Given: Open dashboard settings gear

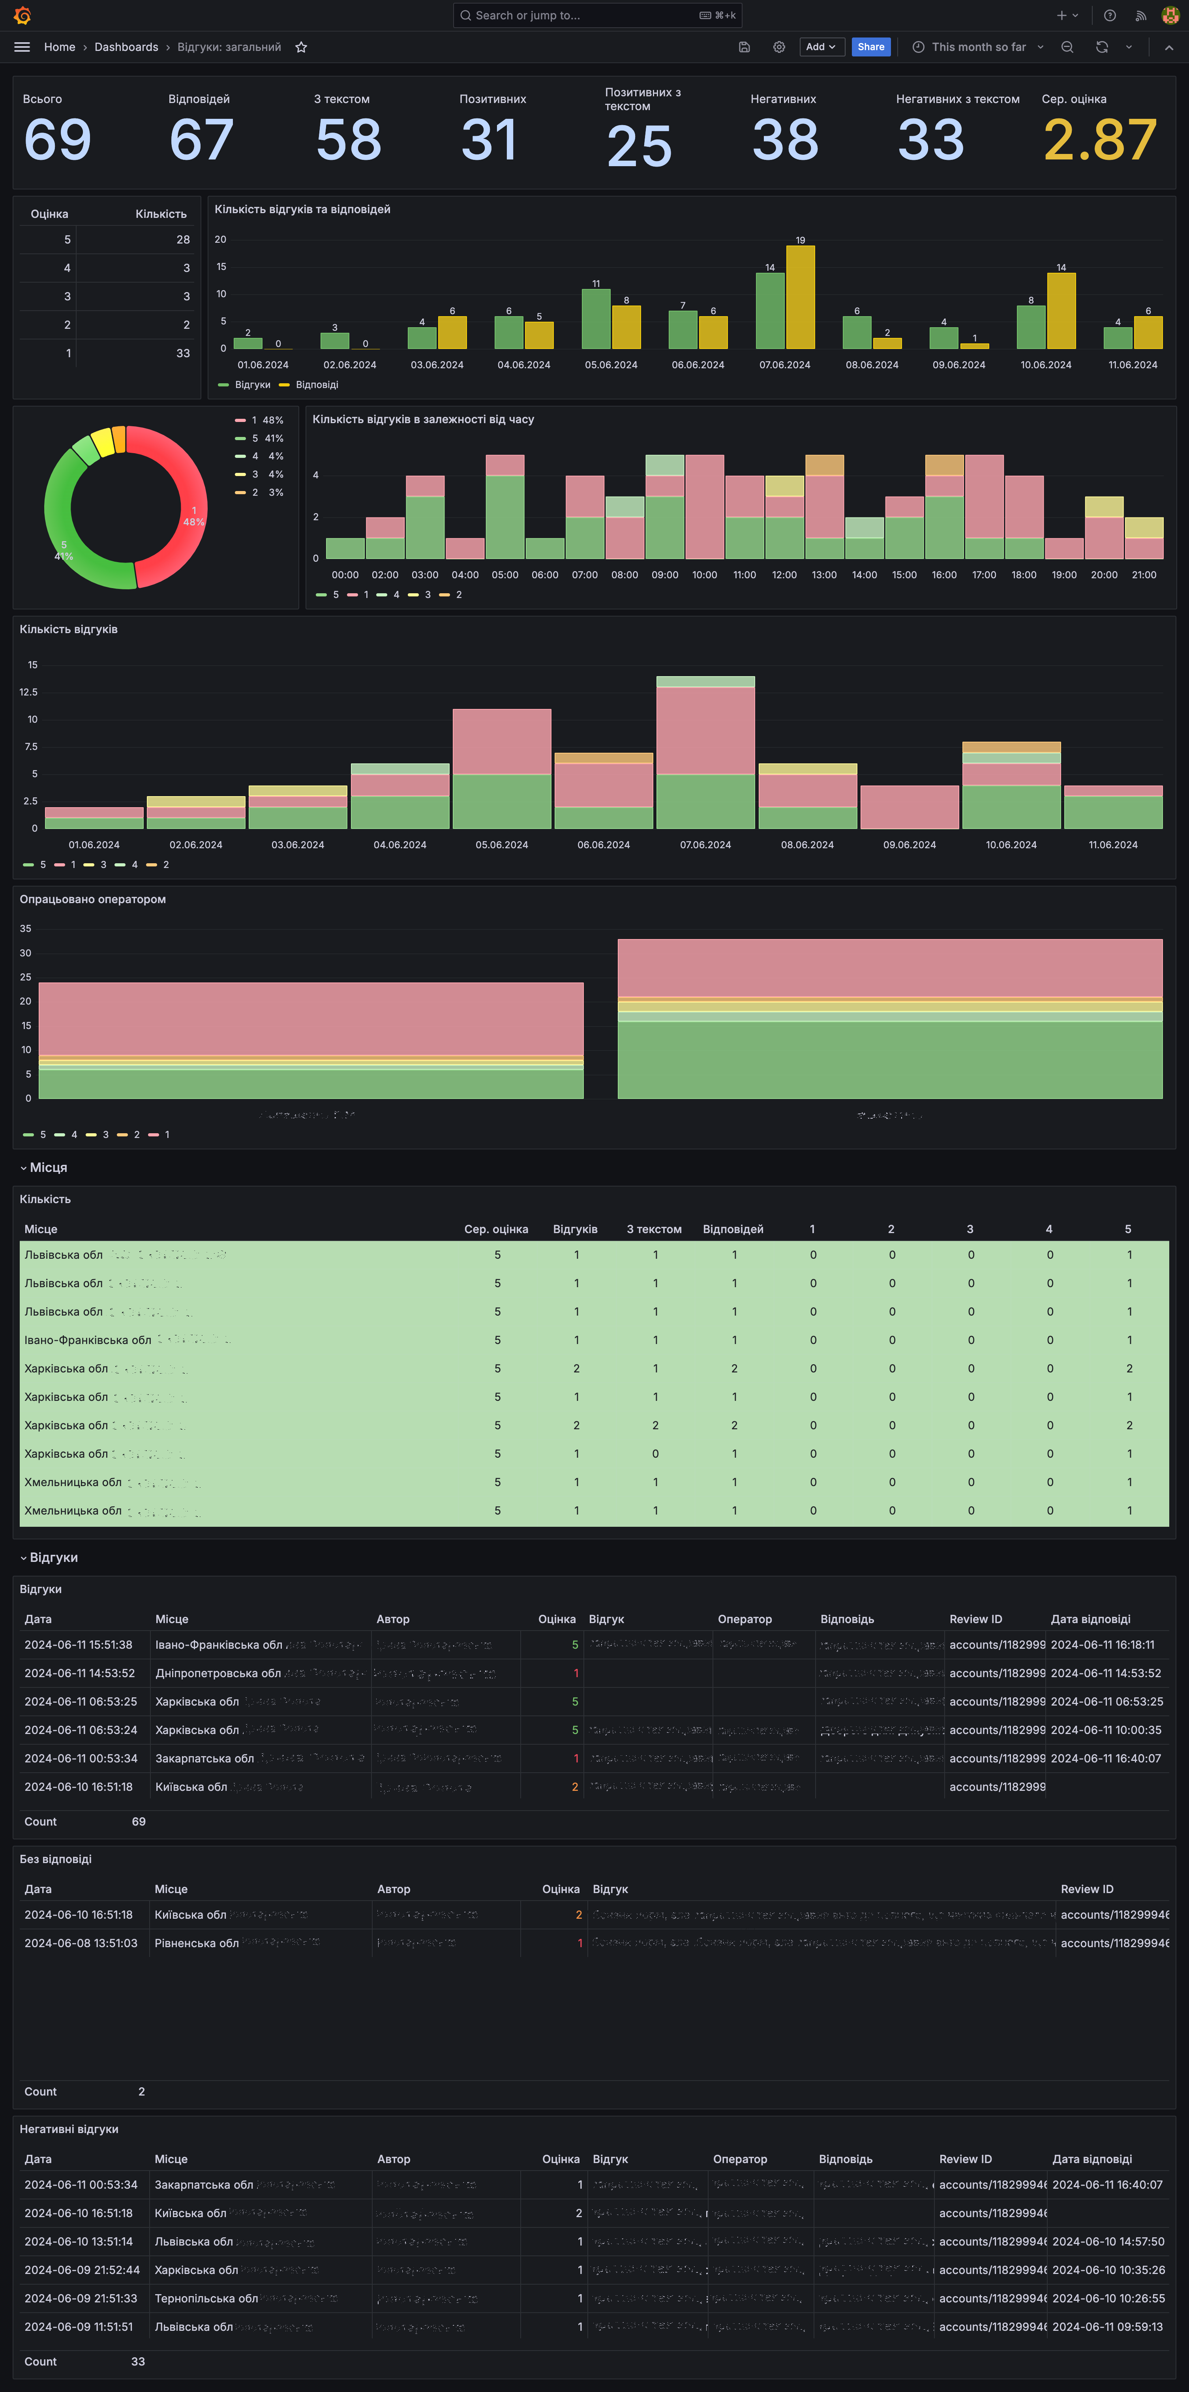Looking at the screenshot, I should (779, 47).
